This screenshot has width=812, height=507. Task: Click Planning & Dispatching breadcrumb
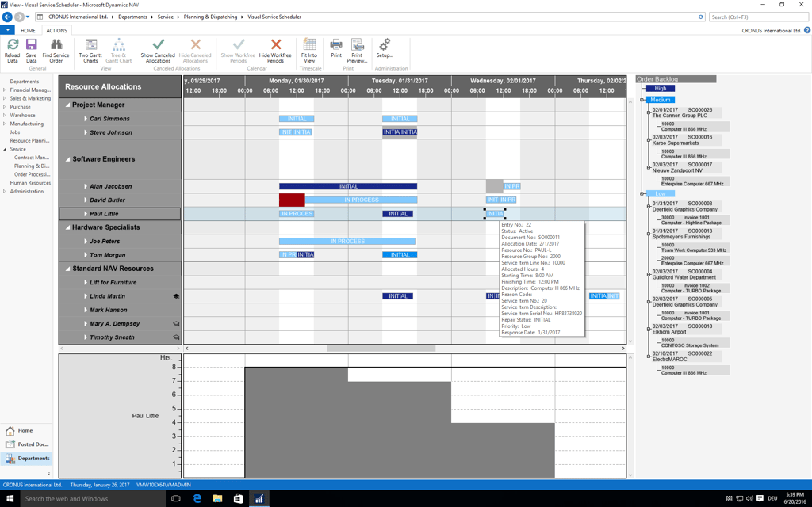click(210, 17)
